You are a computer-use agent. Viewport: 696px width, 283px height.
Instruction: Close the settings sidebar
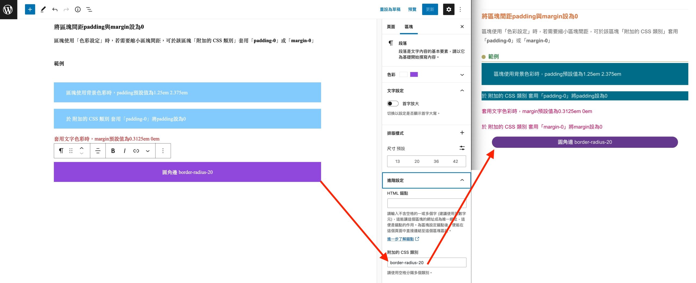tap(462, 27)
